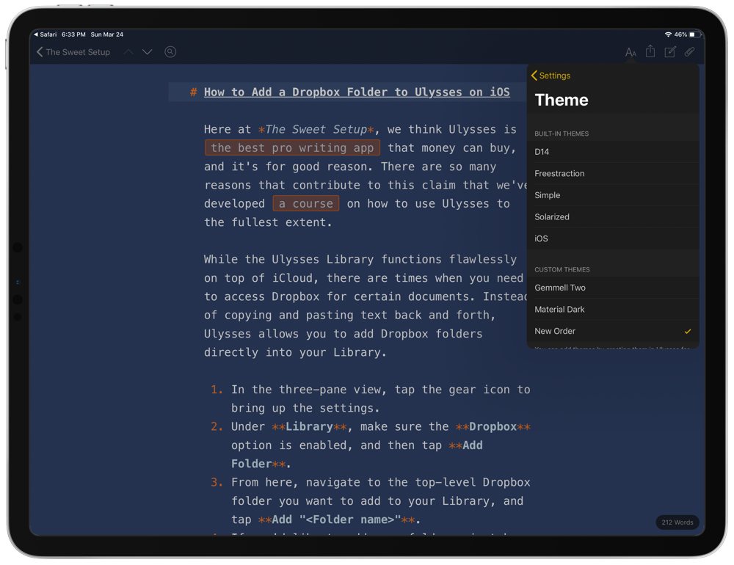
Task: Pick the iOS built-in theme
Action: pos(613,238)
